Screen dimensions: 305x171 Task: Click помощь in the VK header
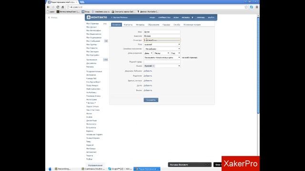click(201, 18)
